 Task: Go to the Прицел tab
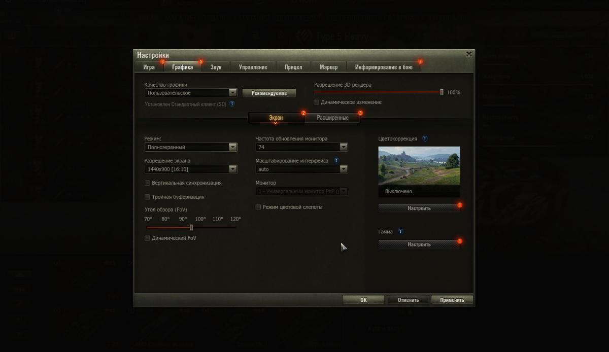[x=293, y=67]
